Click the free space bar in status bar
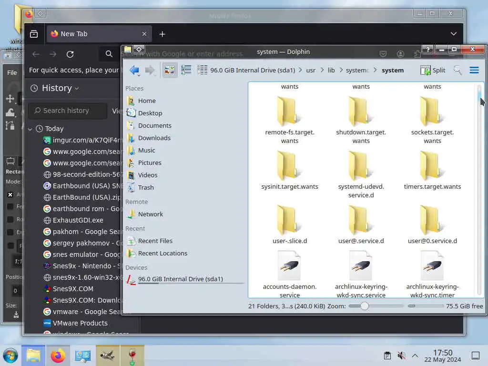This screenshot has height=366, width=488. [426, 306]
